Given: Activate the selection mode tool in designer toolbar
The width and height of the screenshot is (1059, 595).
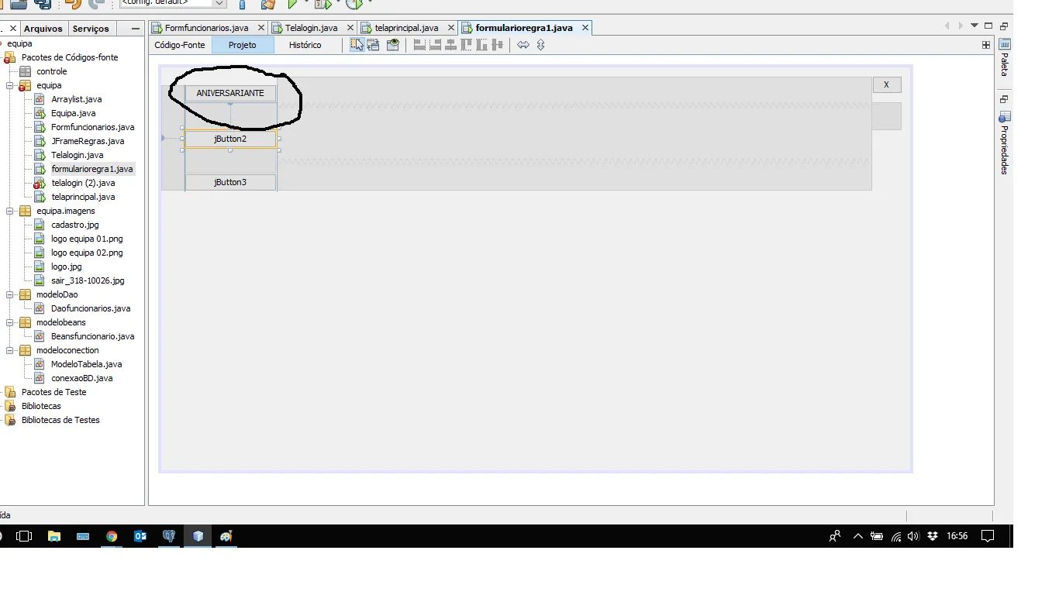Looking at the screenshot, I should click(x=357, y=45).
